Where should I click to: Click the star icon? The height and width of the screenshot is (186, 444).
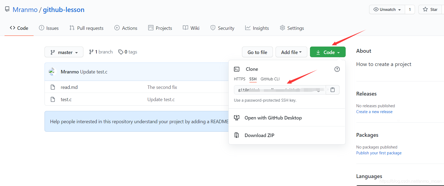(x=425, y=9)
